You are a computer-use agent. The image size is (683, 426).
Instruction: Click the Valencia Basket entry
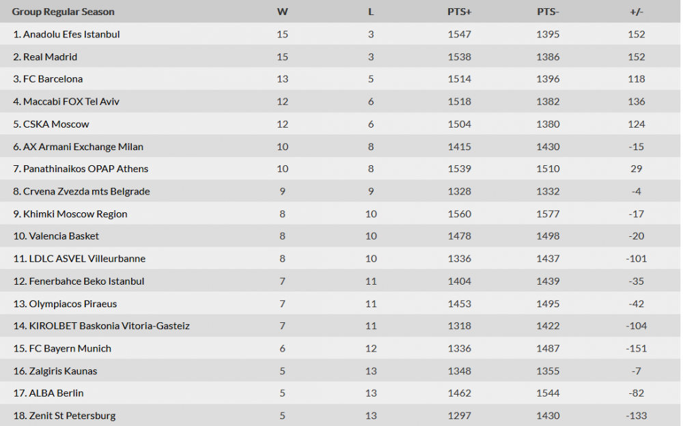click(x=64, y=236)
